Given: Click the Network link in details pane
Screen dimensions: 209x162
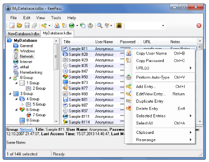Looking at the screenshot, I should click(26, 129).
